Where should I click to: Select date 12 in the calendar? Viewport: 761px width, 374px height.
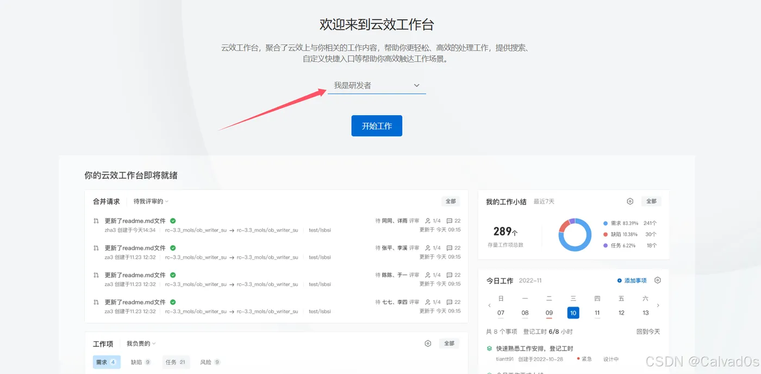[x=621, y=313]
